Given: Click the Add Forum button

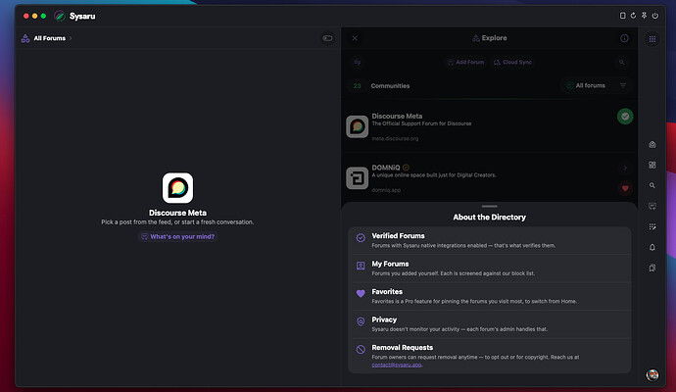Looking at the screenshot, I should tap(465, 62).
